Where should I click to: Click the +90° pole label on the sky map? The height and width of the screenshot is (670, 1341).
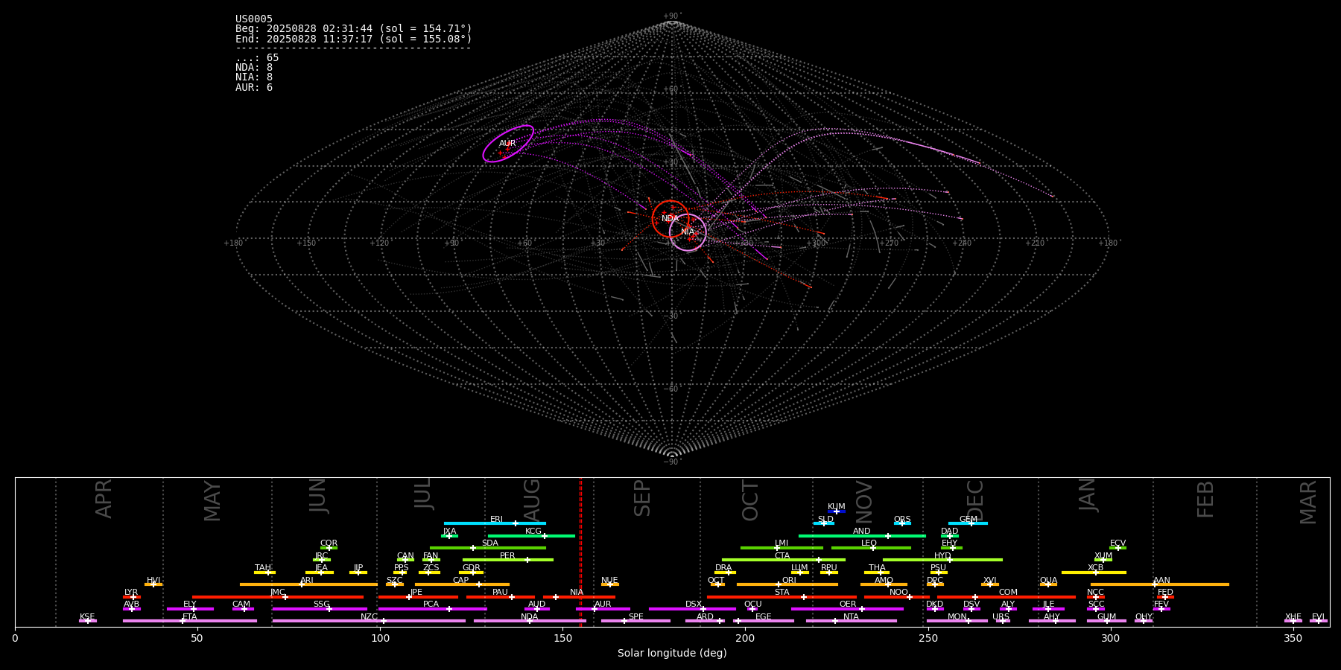[x=672, y=16]
